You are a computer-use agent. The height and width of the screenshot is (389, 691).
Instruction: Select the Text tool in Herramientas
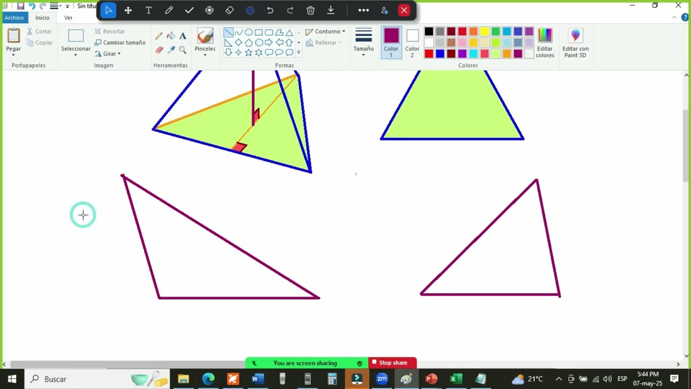pos(182,36)
